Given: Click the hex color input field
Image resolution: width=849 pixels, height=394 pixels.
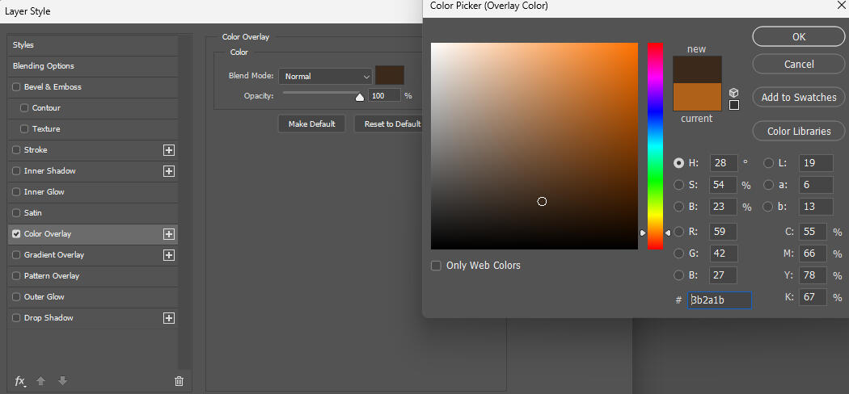Looking at the screenshot, I should coord(719,300).
